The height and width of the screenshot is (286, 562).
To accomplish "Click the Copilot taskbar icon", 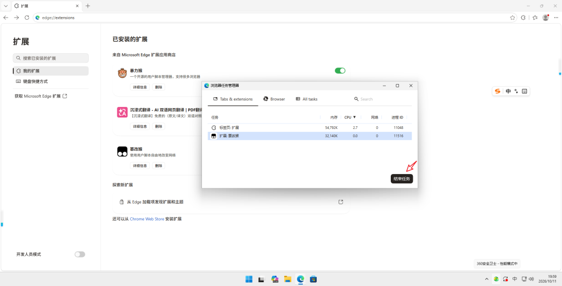I will pos(275,279).
